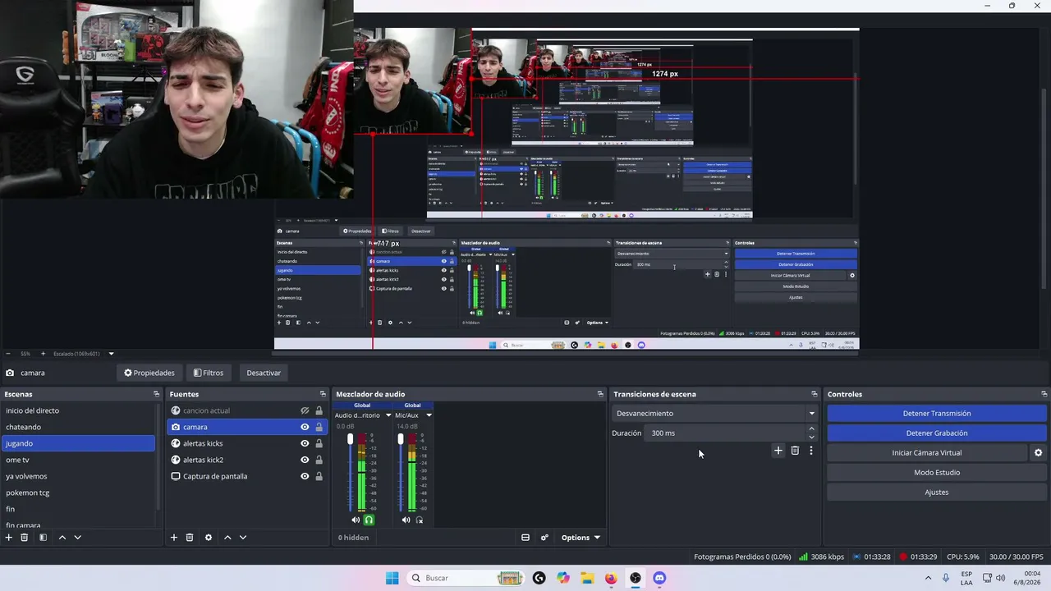This screenshot has width=1051, height=591.
Task: Decrease the transition duration with down arrow
Action: pyautogui.click(x=812, y=438)
